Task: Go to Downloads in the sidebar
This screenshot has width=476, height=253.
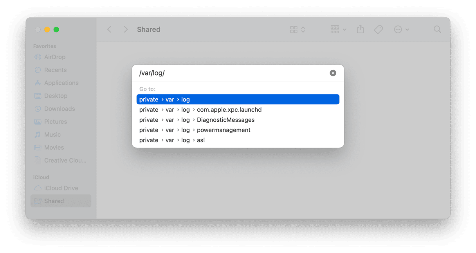Action: 59,108
